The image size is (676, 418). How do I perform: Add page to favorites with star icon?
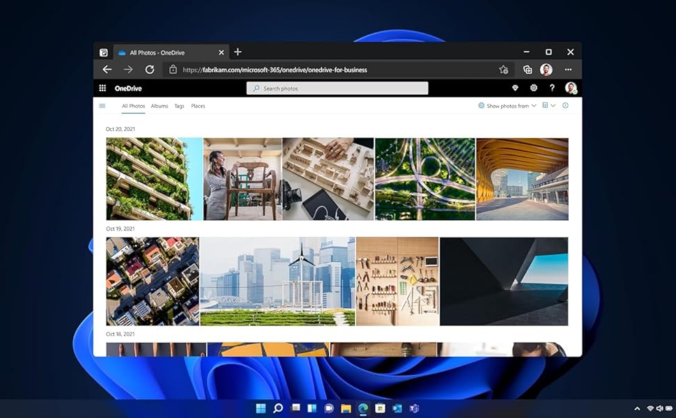[503, 70]
